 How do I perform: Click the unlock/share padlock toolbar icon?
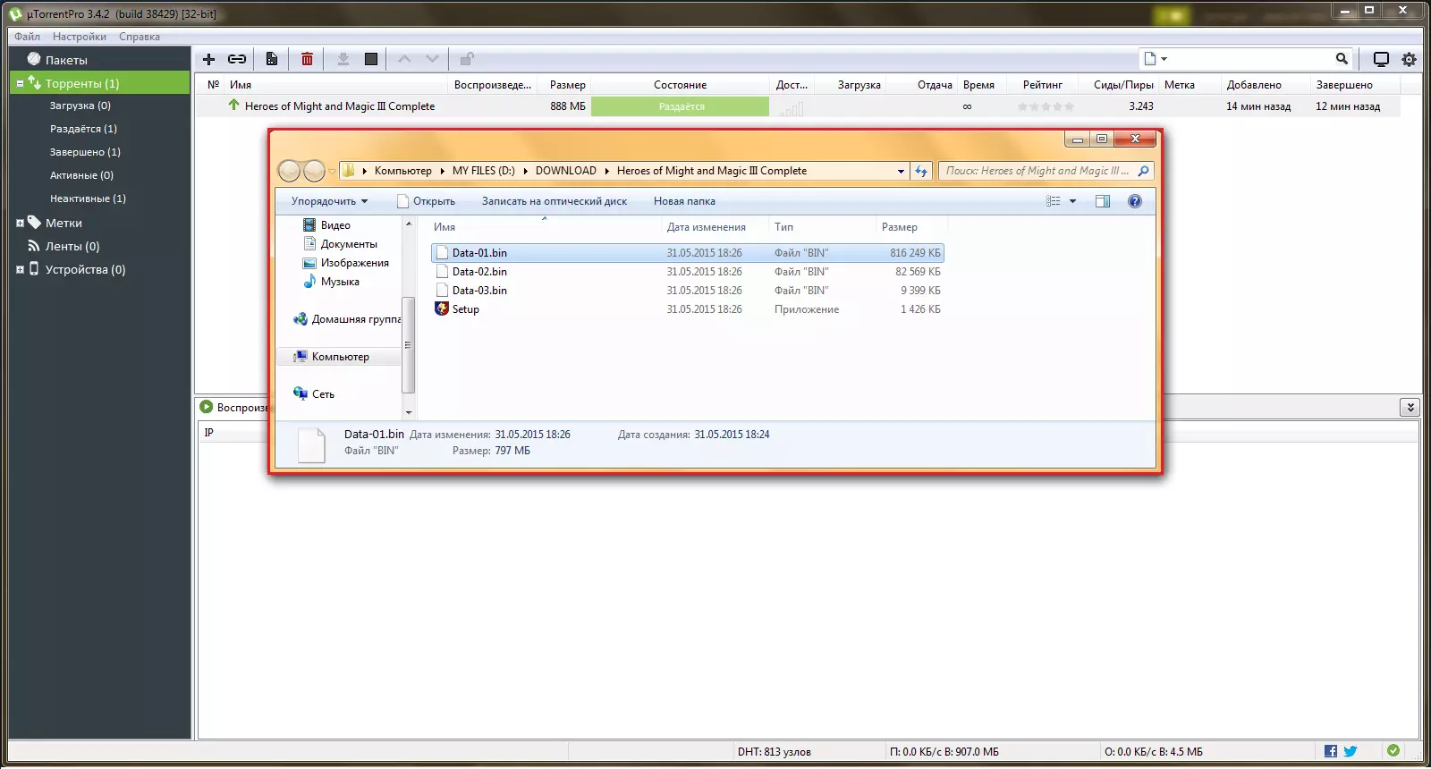(x=466, y=59)
